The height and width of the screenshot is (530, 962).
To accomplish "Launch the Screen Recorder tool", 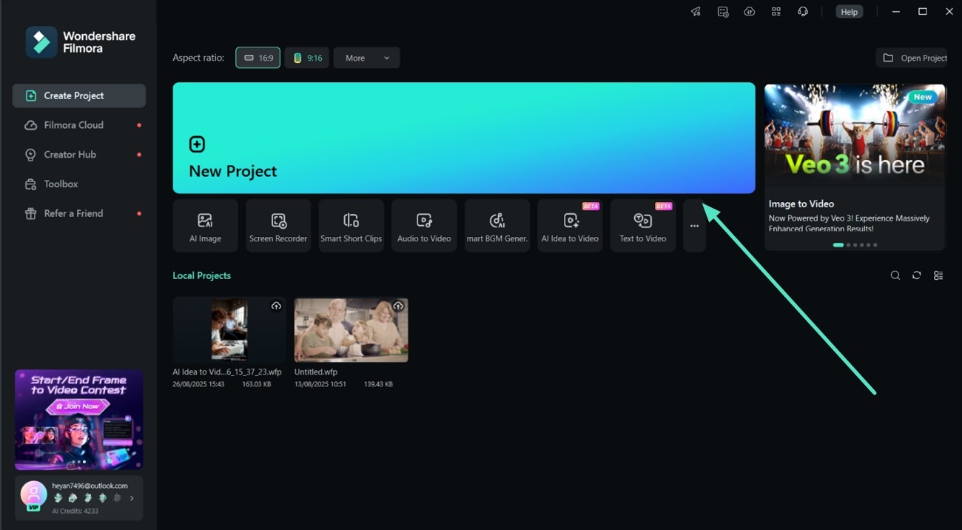I will (x=278, y=226).
